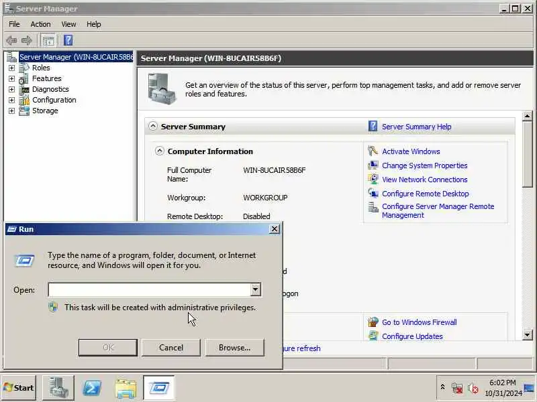Click the WORKGROUP value text

(265, 198)
